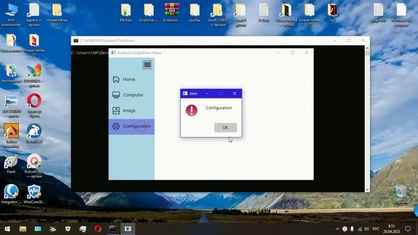The image size is (418, 235).
Task: Open File Explorer from the taskbar
Action: pyautogui.click(x=23, y=229)
